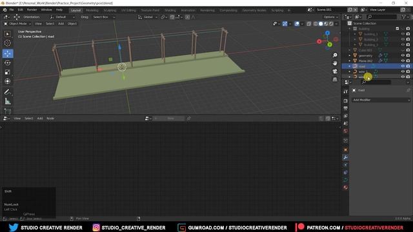The height and width of the screenshot is (232, 413).
Task: Select the Select Box tool in left toolbar
Action: coord(7,34)
